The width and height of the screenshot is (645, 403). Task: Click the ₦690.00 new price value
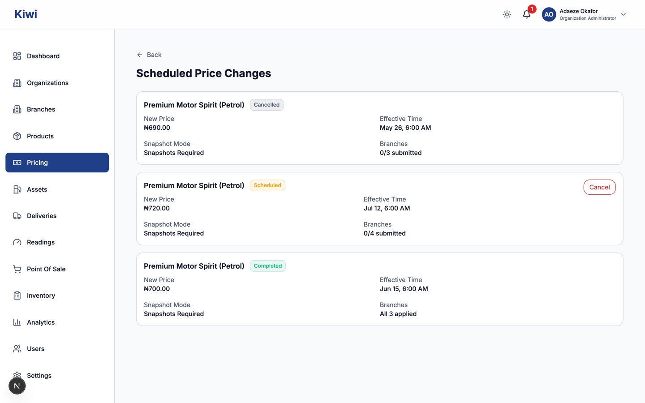click(157, 128)
